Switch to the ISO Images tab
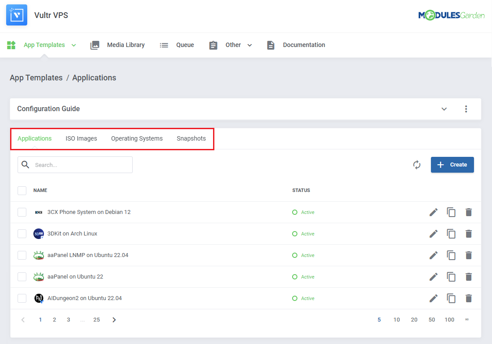 click(81, 138)
